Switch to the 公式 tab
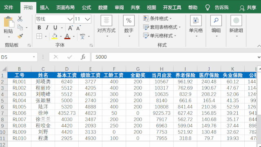261x147 pixels. (x=86, y=7)
